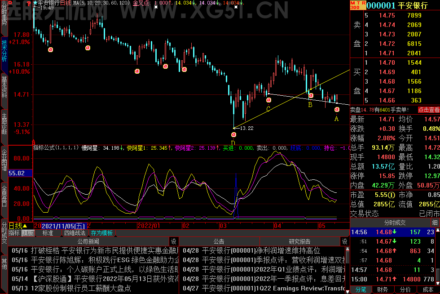Image resolution: width=440 pixels, height=294 pixels.
Task: Open report 净利润增速维持高位
Action: point(251,250)
